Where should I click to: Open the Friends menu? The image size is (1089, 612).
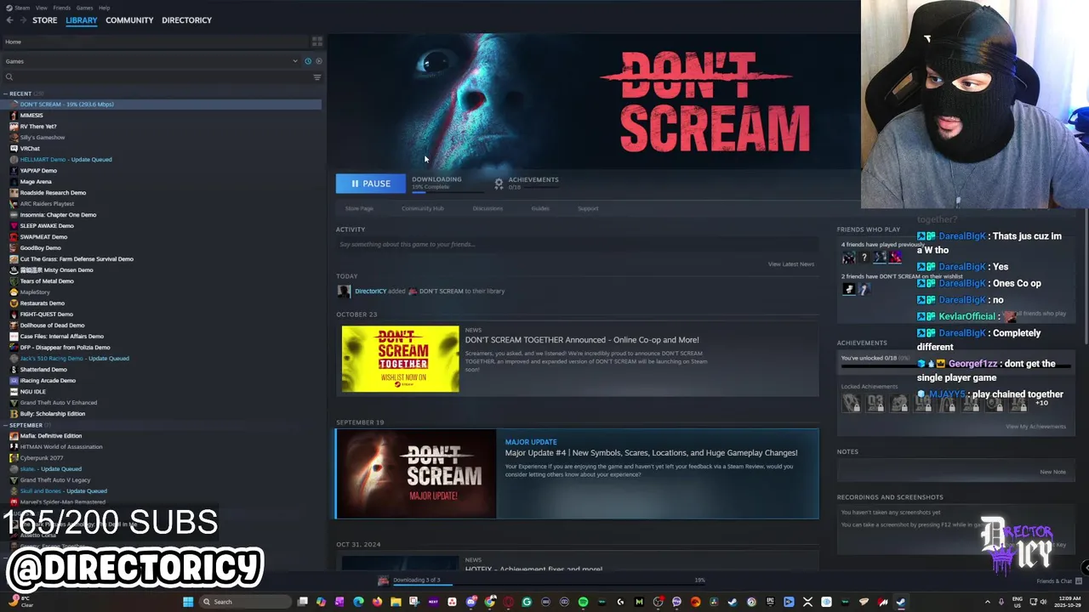62,8
